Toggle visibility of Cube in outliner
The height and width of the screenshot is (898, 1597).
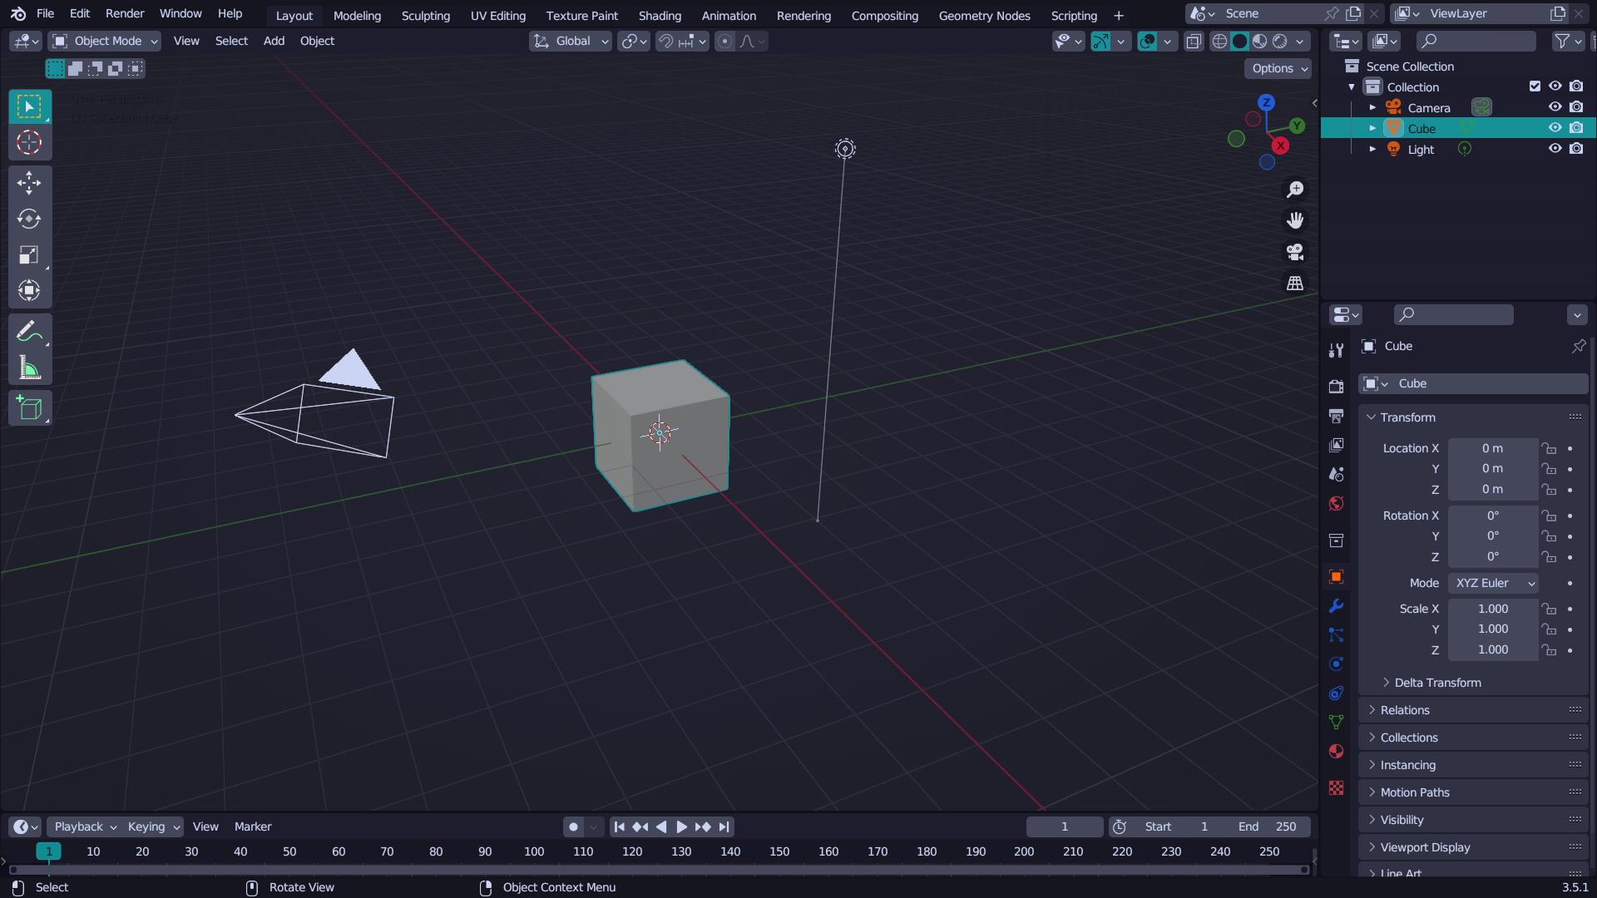pos(1555,127)
